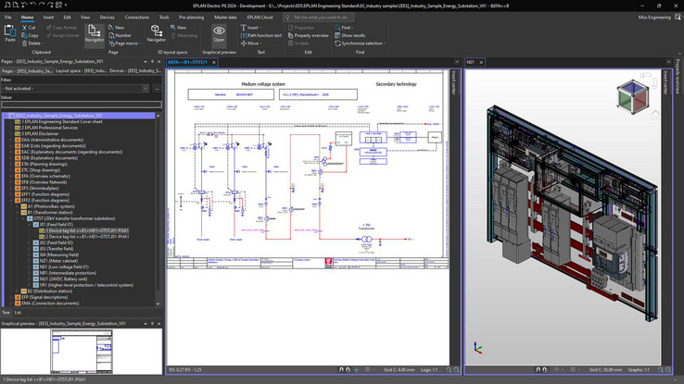Select page 2 Device tag list PHA1
This screenshot has width=684, height=384.
pyautogui.click(x=90, y=237)
